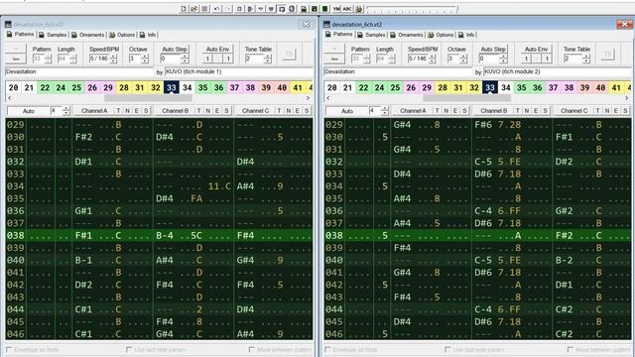Toggle the looping icon in the toolbar
Screen dimensions: 635x357
tap(282, 9)
